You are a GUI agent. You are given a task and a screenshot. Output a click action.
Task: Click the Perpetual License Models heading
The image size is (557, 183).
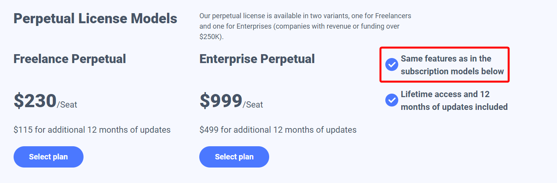click(96, 19)
